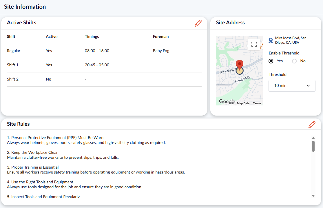Click the Site Rules heading
Screen dimensions: 323x208
tap(18, 124)
